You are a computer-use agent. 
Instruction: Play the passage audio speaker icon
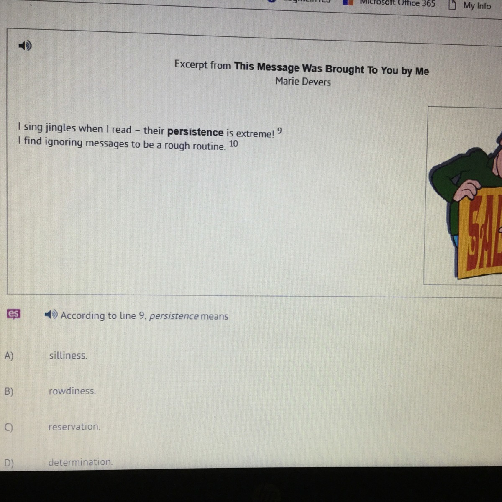pos(25,45)
